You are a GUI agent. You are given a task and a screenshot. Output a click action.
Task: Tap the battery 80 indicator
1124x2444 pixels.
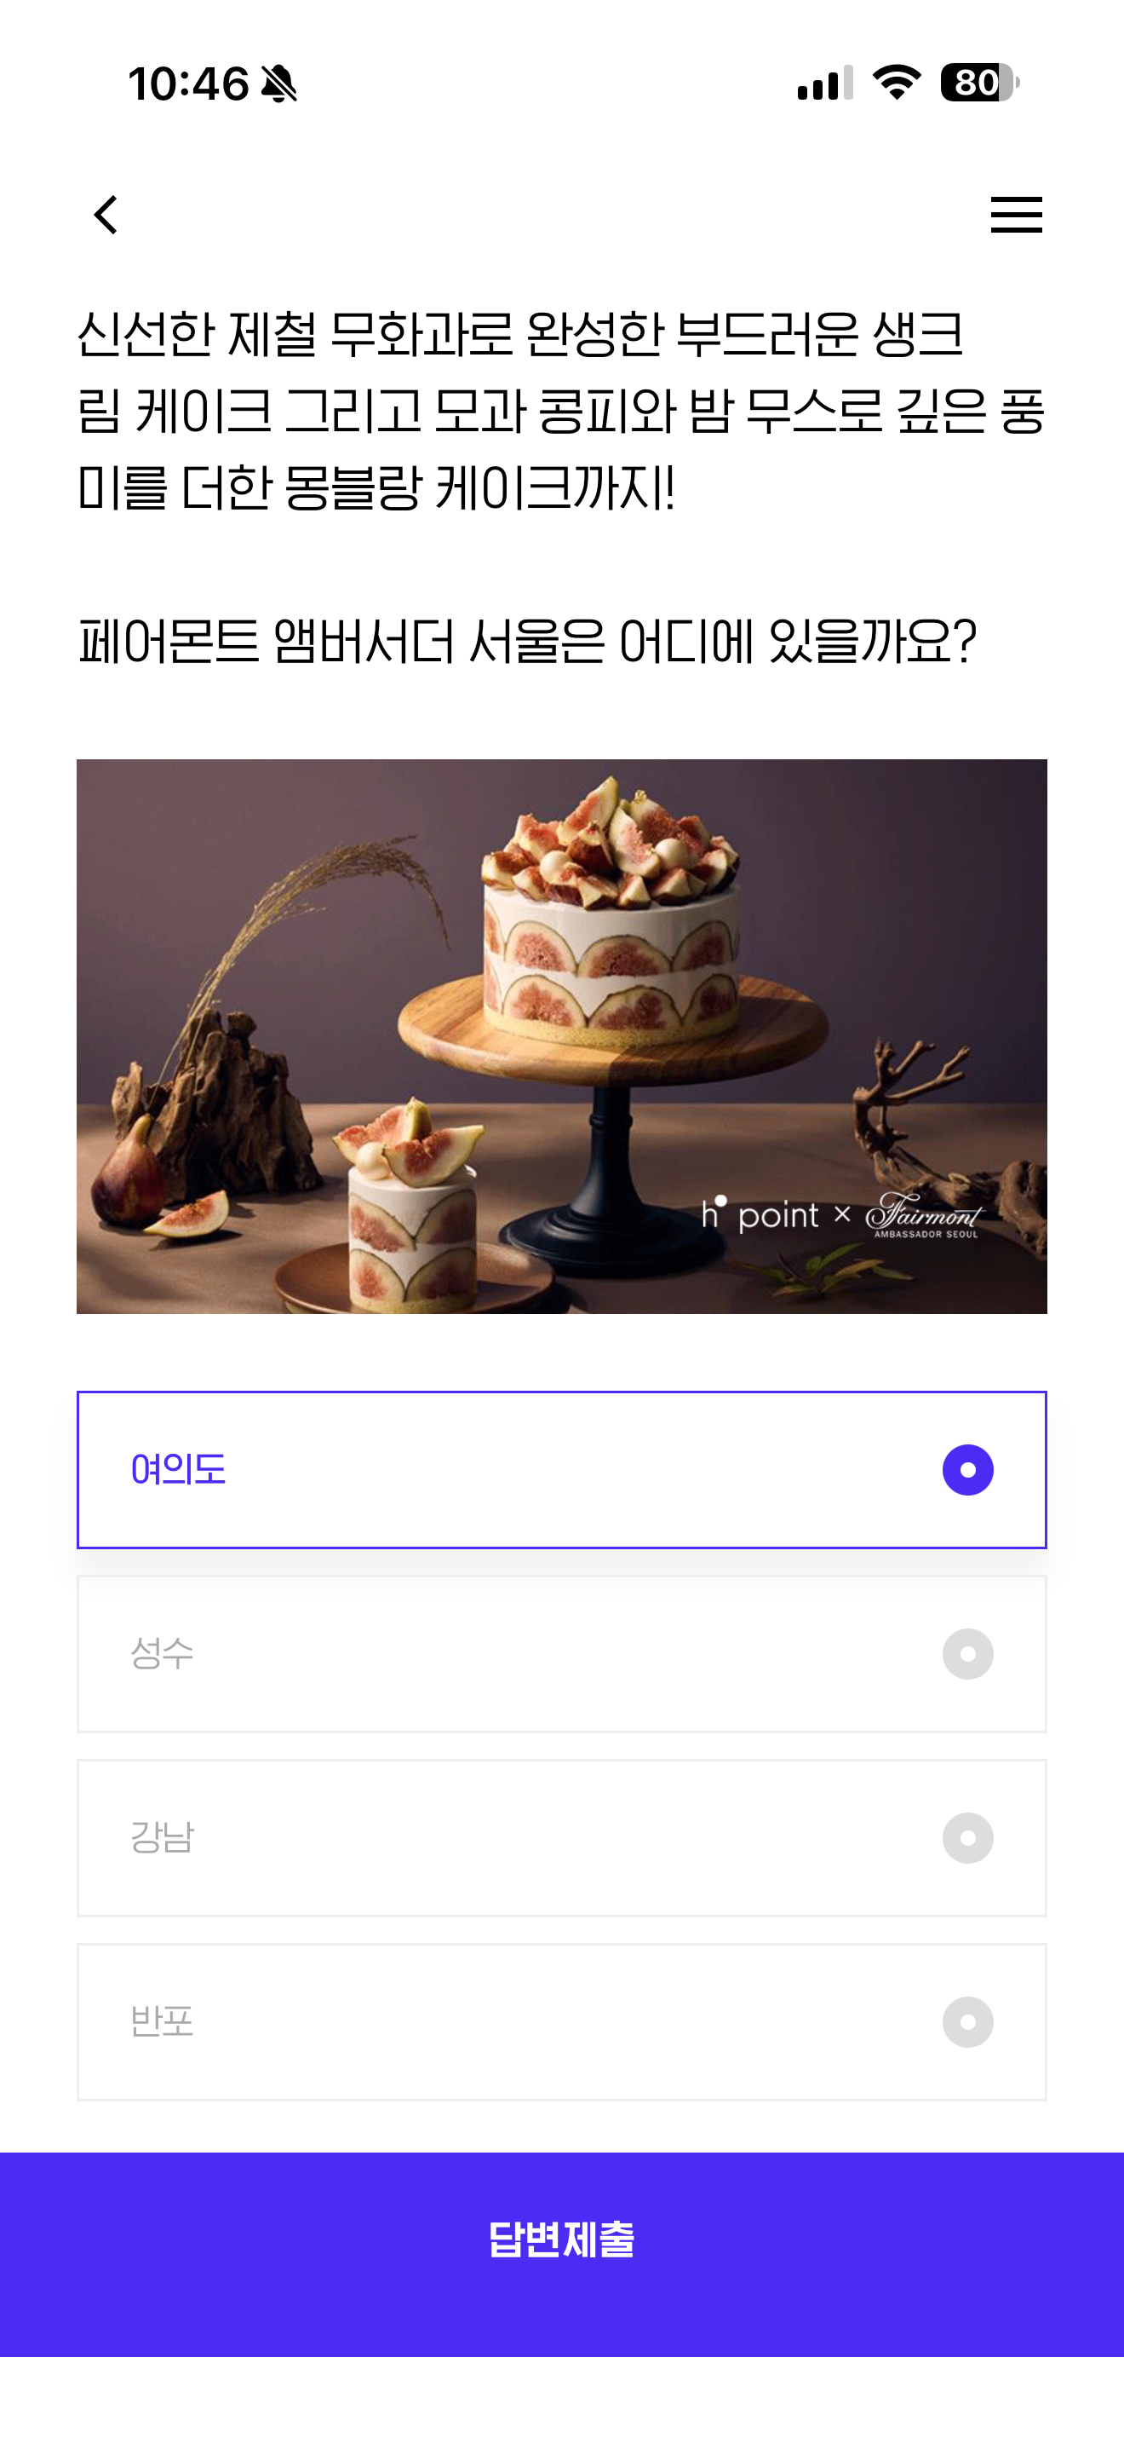980,83
